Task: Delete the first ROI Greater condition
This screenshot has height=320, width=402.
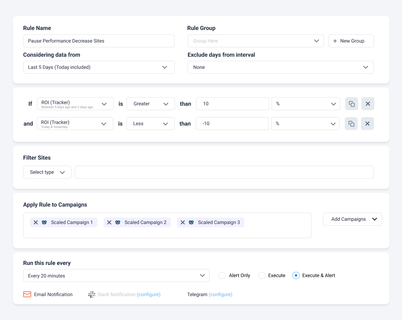Action: 367,104
